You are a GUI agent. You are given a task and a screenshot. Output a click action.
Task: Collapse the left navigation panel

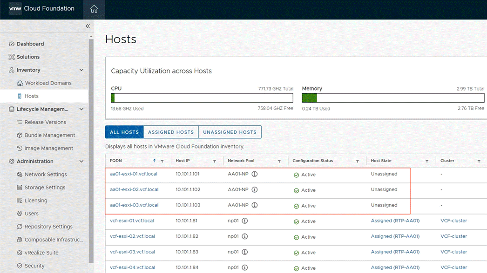[88, 26]
